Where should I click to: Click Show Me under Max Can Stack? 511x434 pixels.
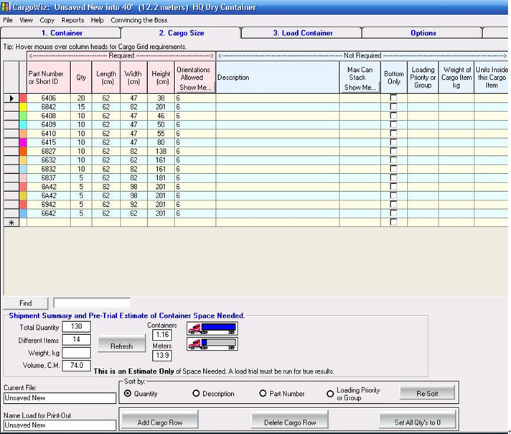pyautogui.click(x=360, y=88)
